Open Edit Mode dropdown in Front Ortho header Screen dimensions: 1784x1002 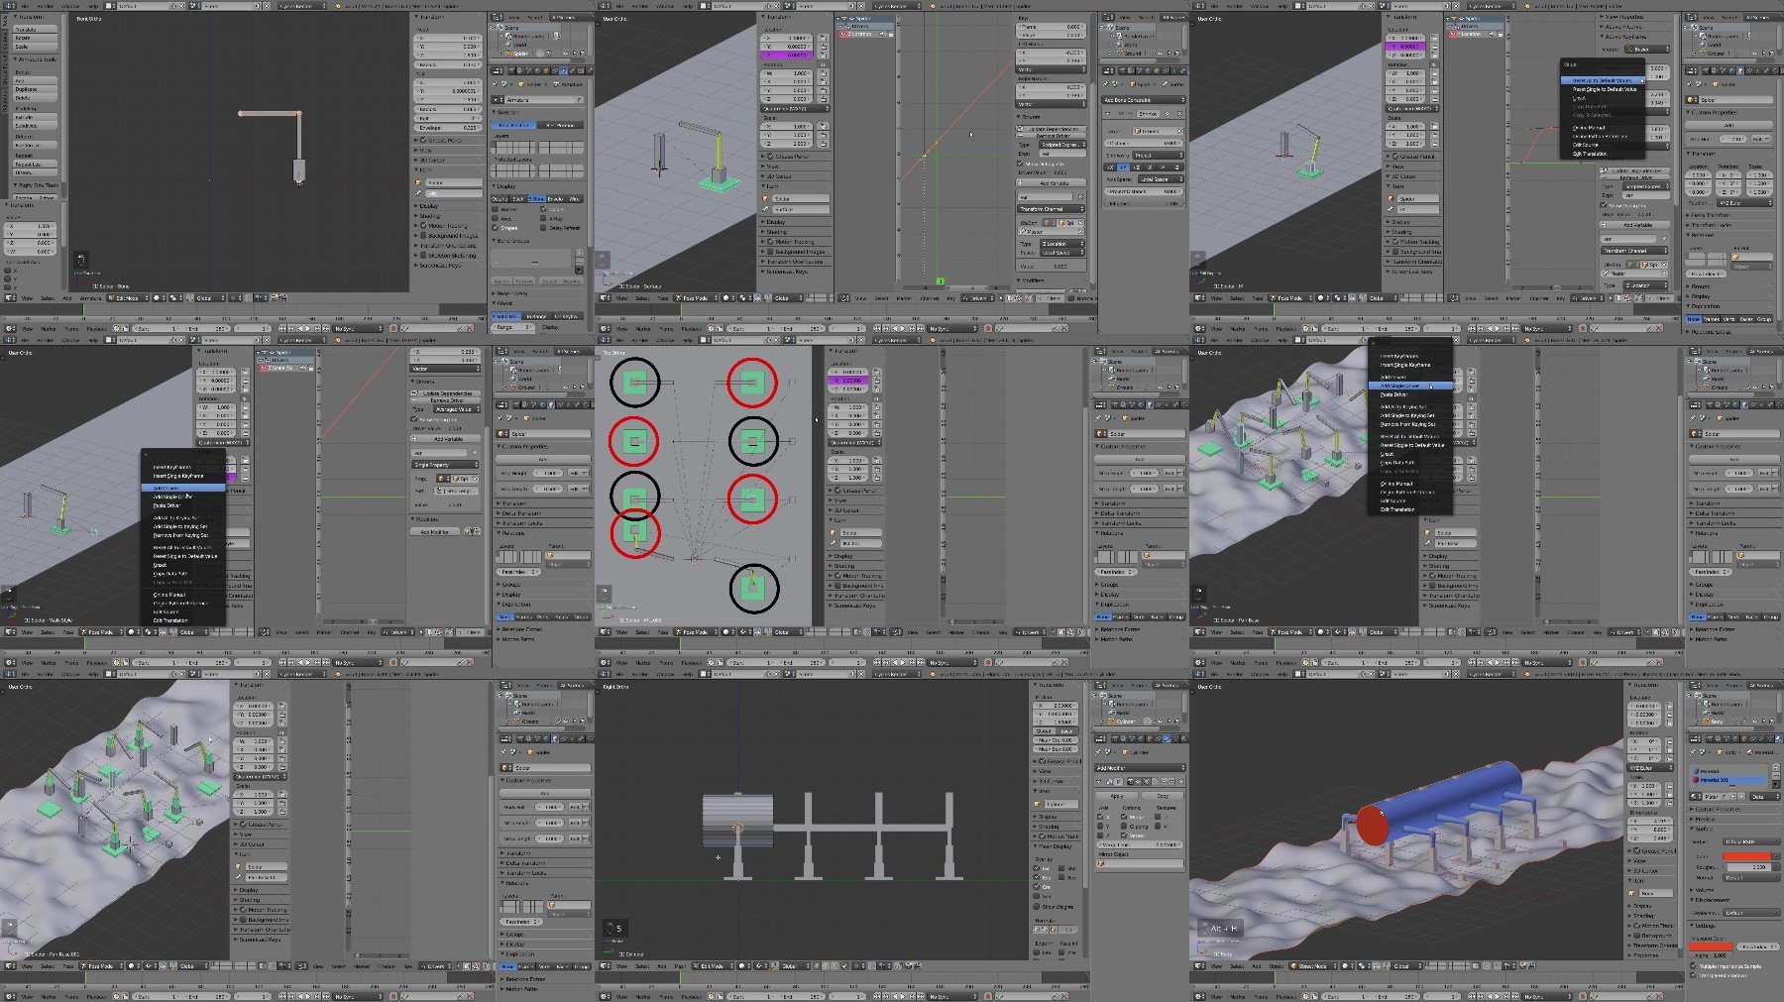[128, 298]
